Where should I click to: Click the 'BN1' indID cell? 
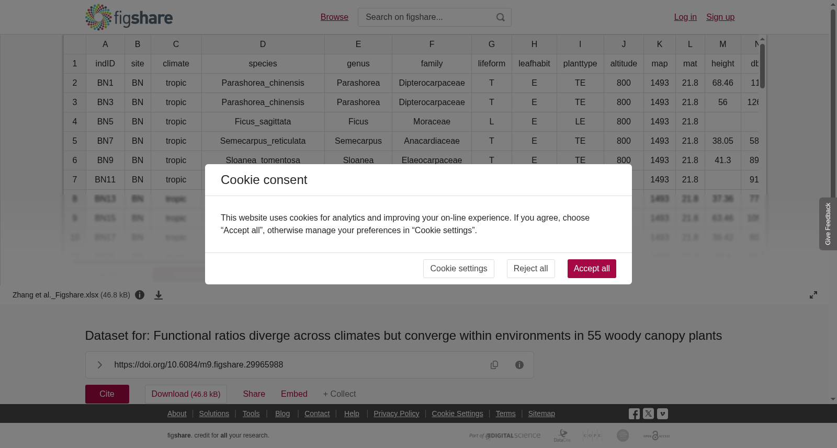tap(105, 83)
